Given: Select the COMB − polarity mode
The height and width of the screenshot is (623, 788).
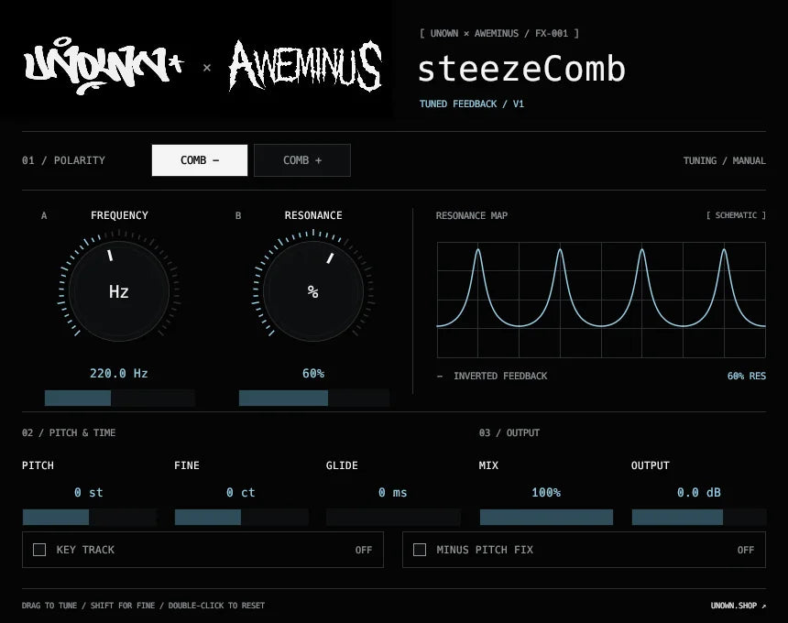Looking at the screenshot, I should [x=200, y=160].
